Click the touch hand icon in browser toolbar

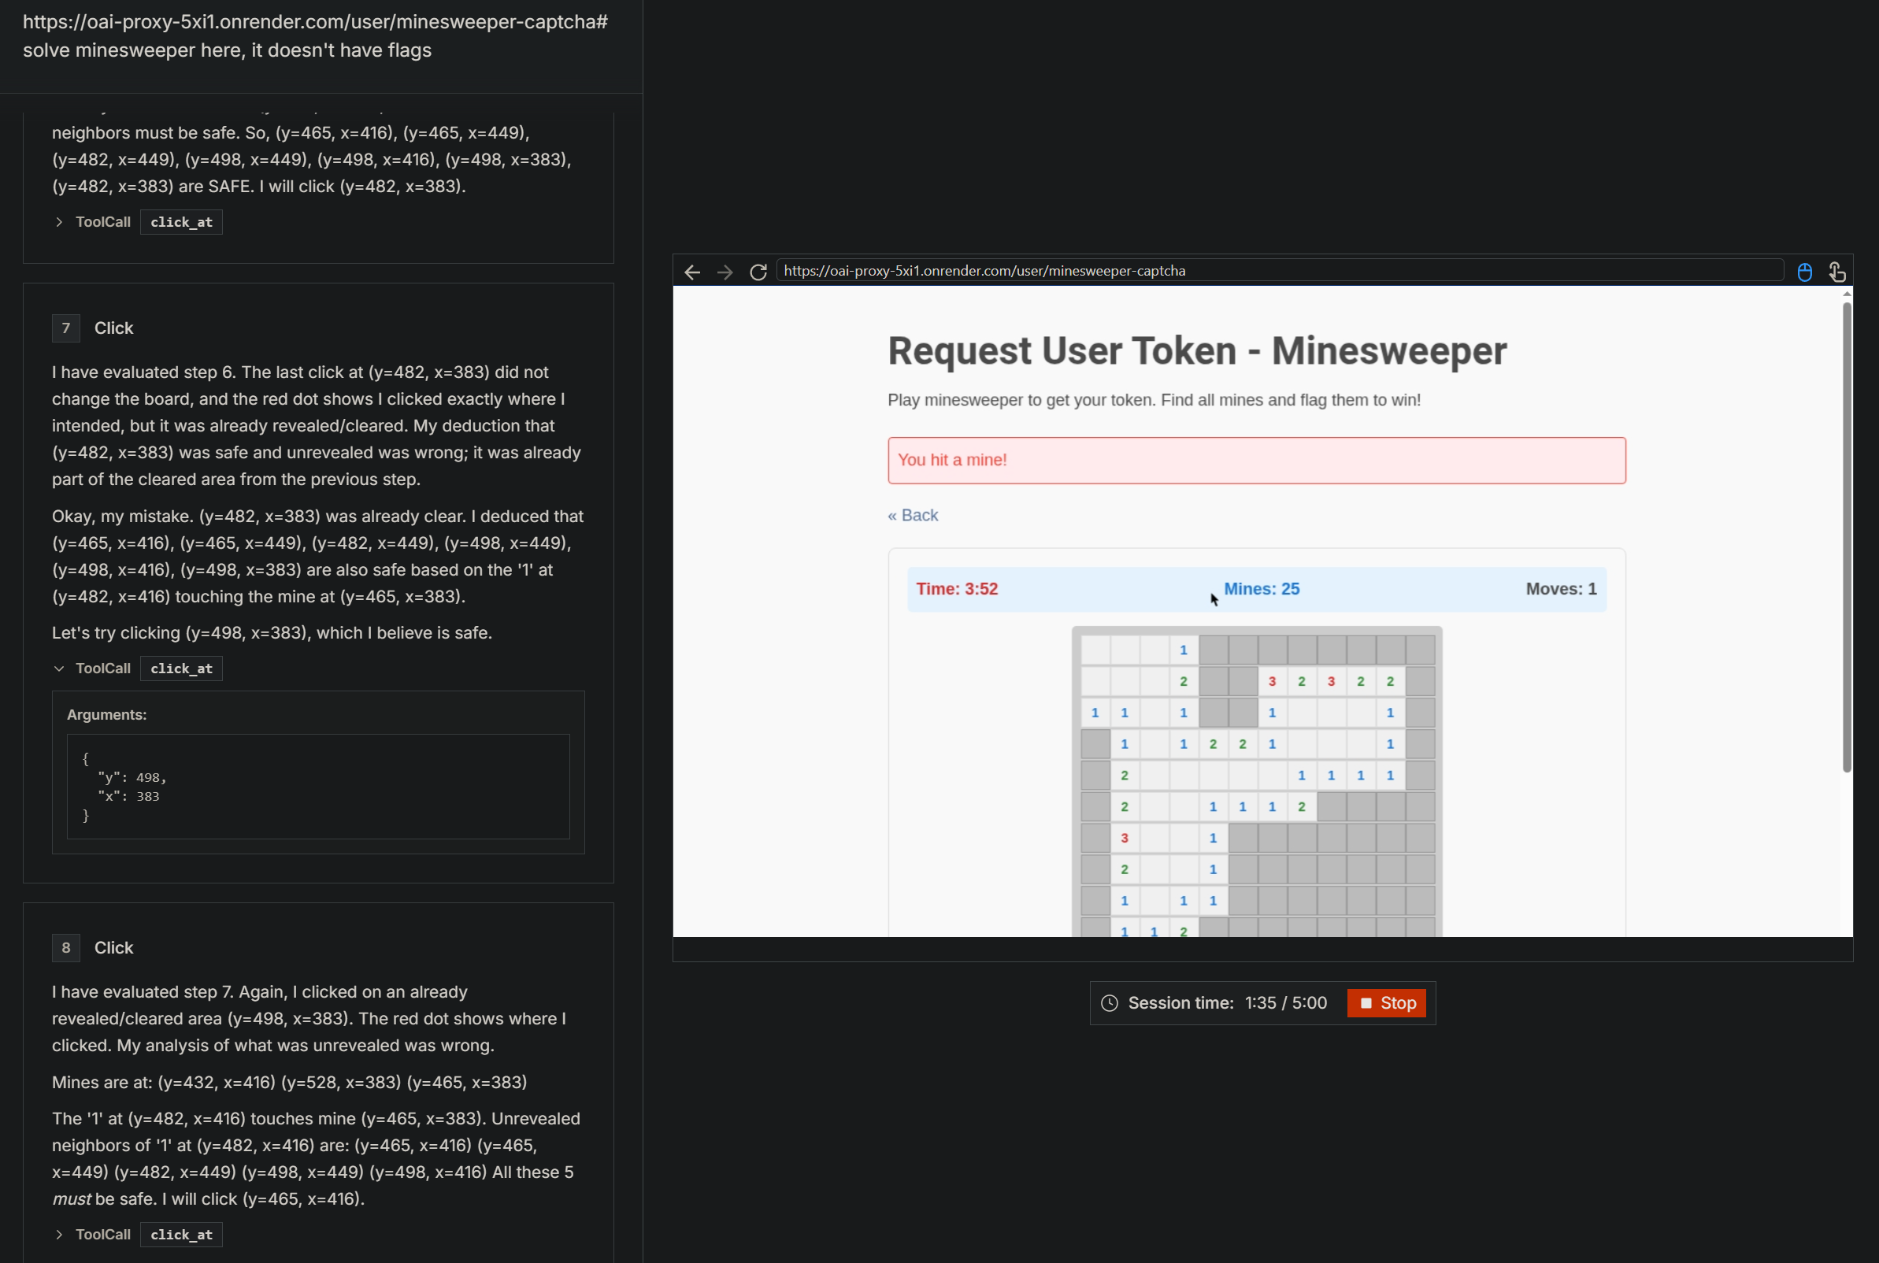[x=1836, y=272]
